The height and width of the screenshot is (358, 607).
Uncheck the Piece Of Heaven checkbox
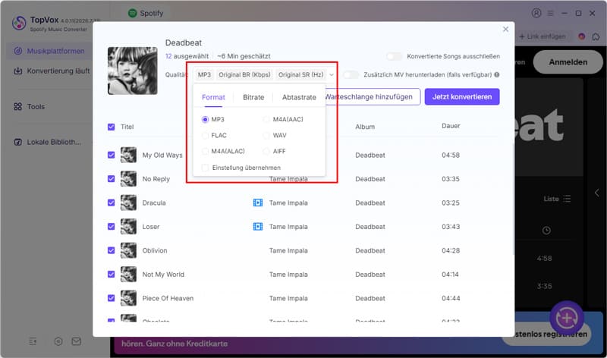(x=111, y=298)
